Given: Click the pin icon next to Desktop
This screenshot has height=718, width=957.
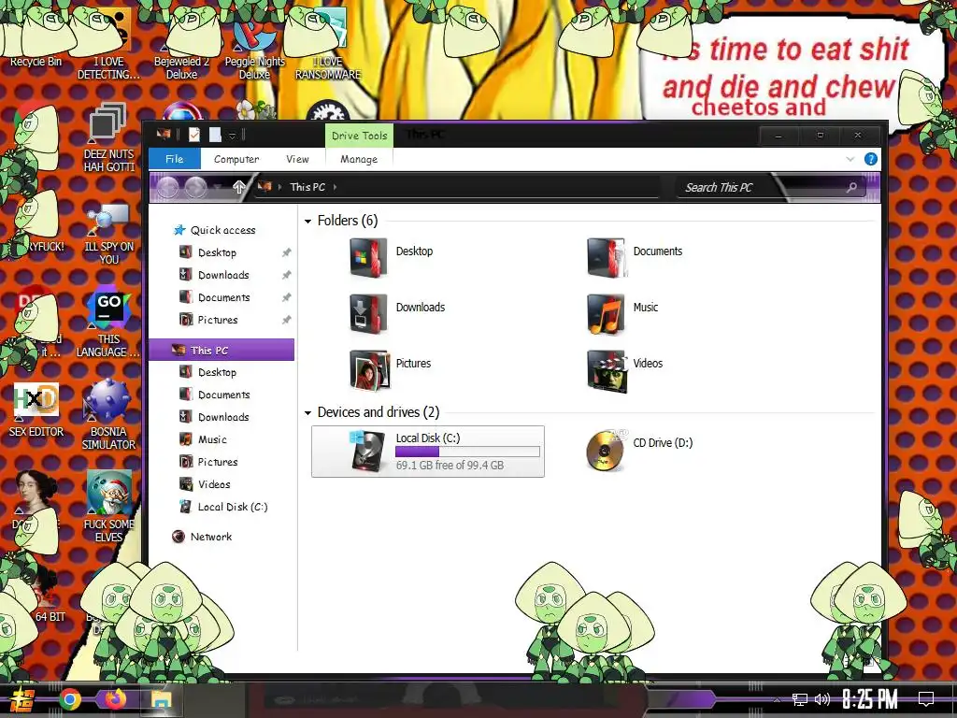Looking at the screenshot, I should 286,252.
